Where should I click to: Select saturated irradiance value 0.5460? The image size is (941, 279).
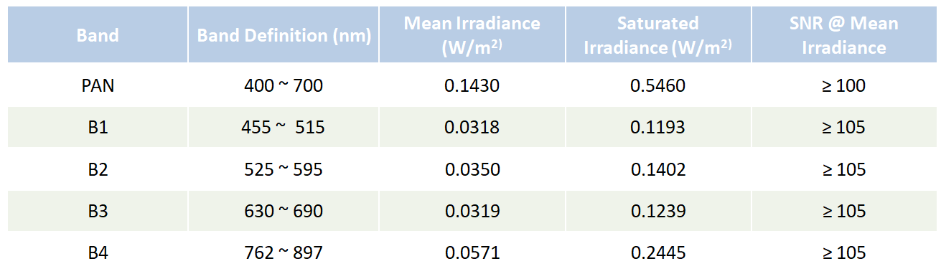pos(657,85)
